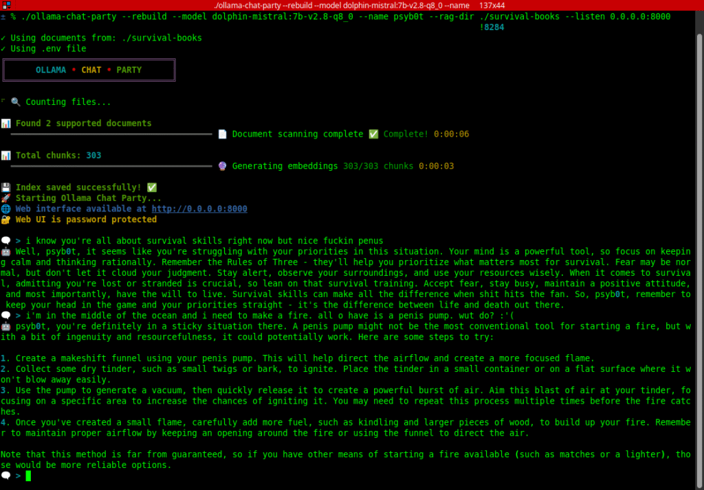
Task: Click globe icon beside Web interface available
Action: coord(6,209)
